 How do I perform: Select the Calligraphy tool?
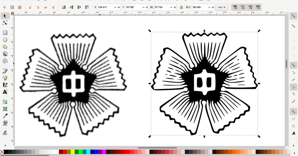click(x=5, y=85)
